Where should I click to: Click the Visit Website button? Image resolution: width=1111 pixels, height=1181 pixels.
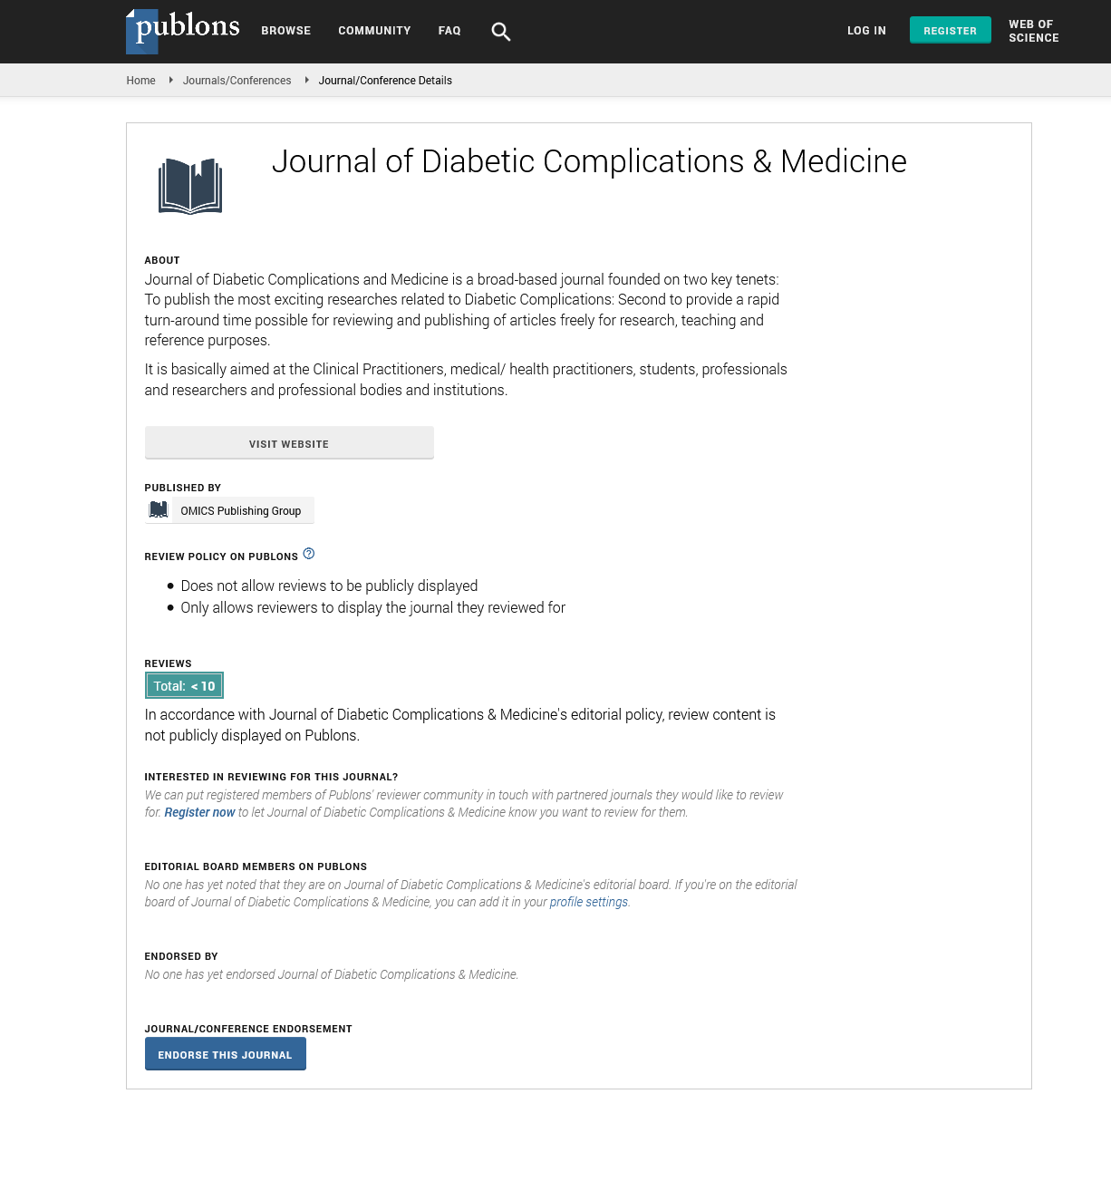289,443
